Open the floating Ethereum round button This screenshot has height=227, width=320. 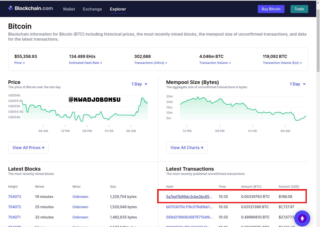[302, 218]
